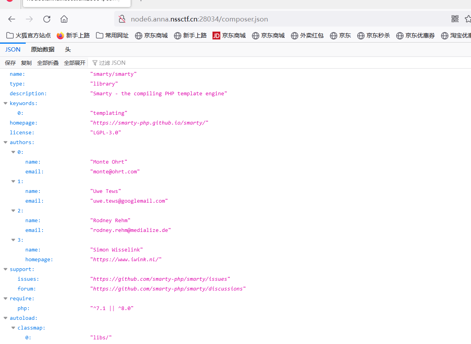Click 全部展开 to expand all
471x344 pixels.
(x=74, y=63)
